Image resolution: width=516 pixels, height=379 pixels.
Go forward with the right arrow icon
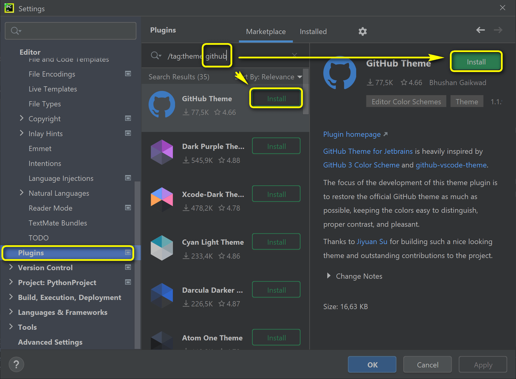tap(498, 30)
